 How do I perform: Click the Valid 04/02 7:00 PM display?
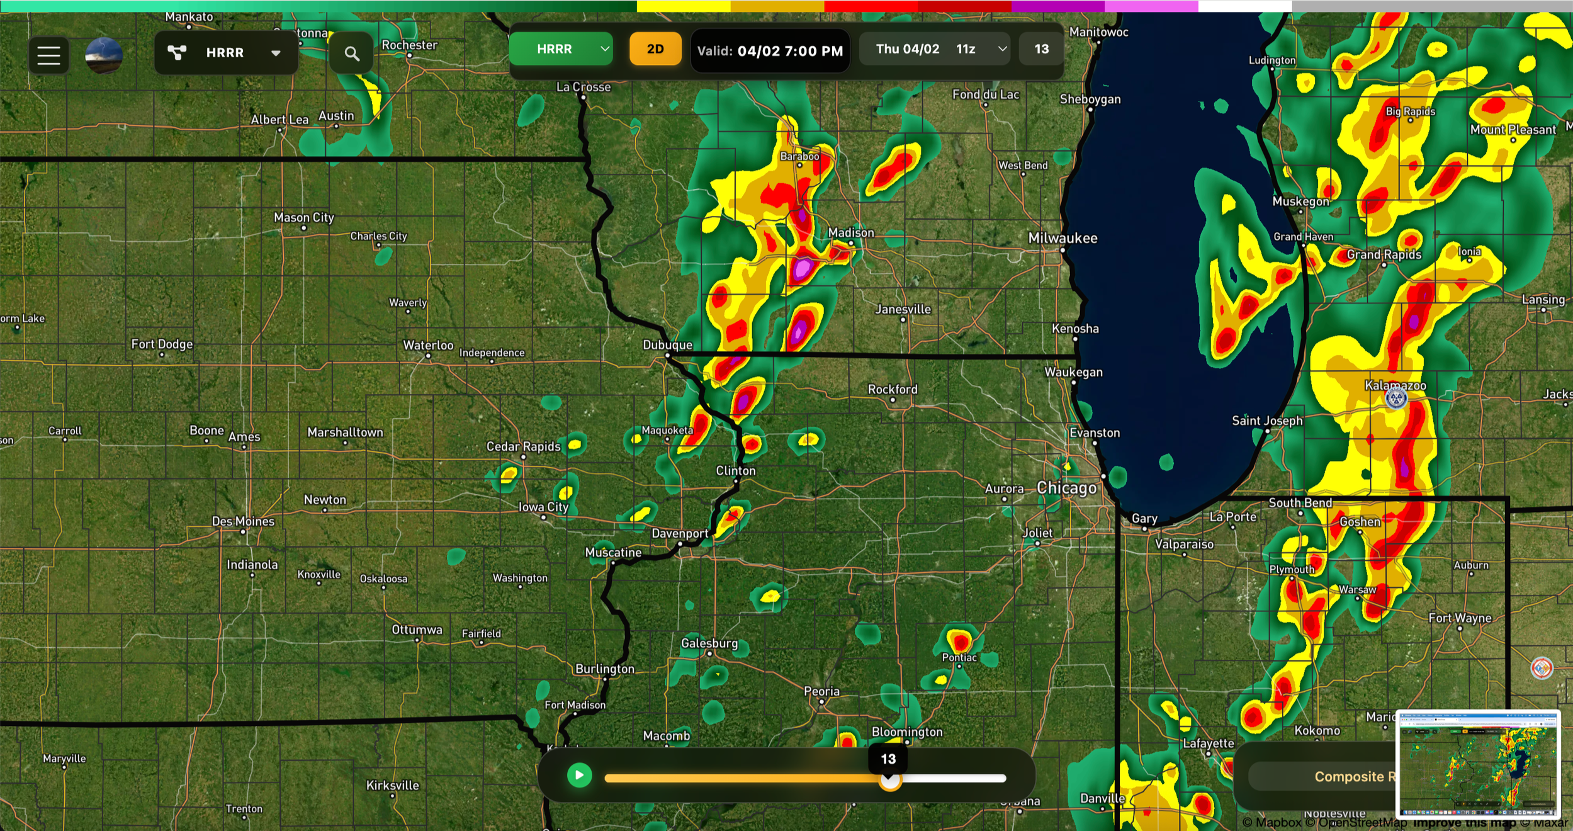[x=770, y=51]
